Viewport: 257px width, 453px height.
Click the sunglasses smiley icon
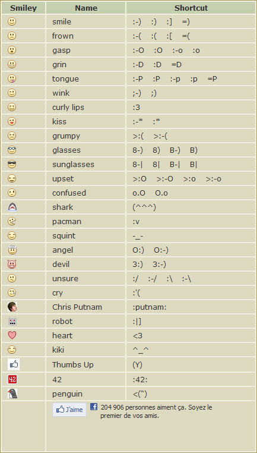tap(12, 165)
